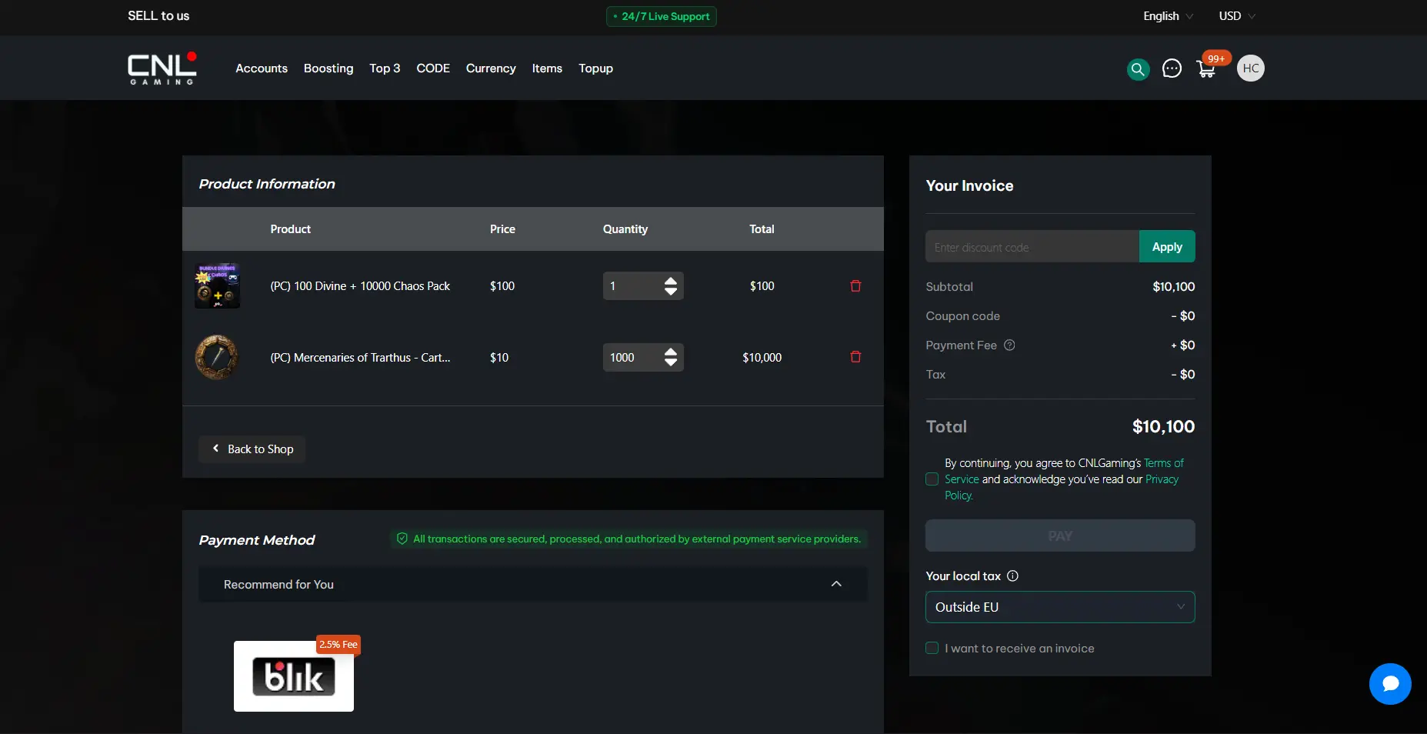Image resolution: width=1427 pixels, height=734 pixels.
Task: Select the Blik payment method
Action: pyautogui.click(x=294, y=676)
